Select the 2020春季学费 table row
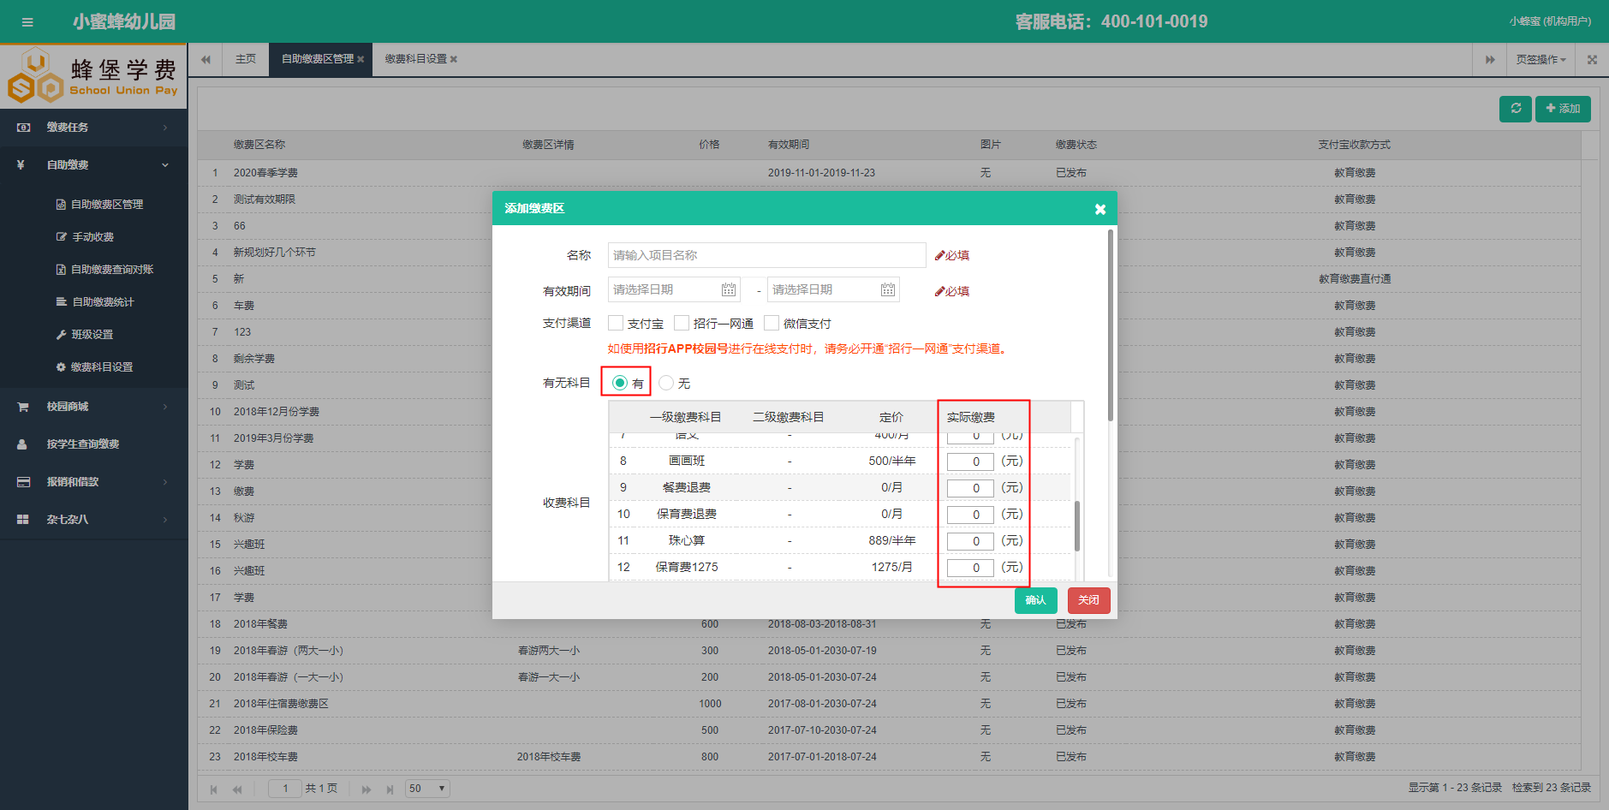 pyautogui.click(x=889, y=173)
